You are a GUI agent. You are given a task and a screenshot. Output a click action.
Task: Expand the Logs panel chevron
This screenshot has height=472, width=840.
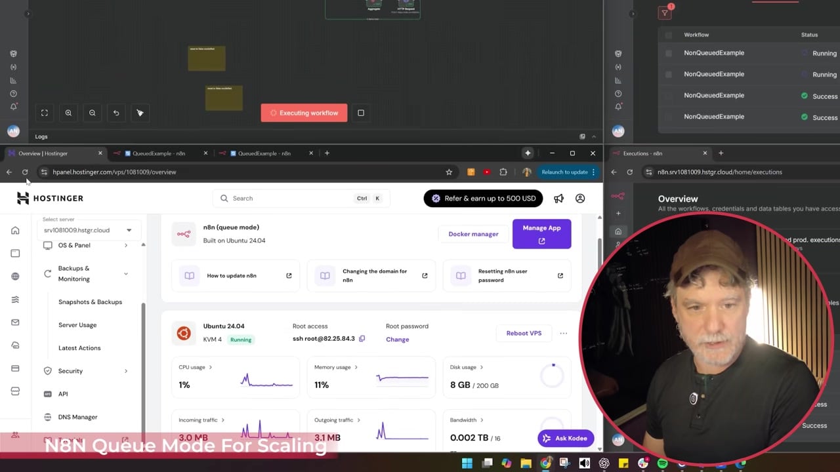[x=594, y=136]
